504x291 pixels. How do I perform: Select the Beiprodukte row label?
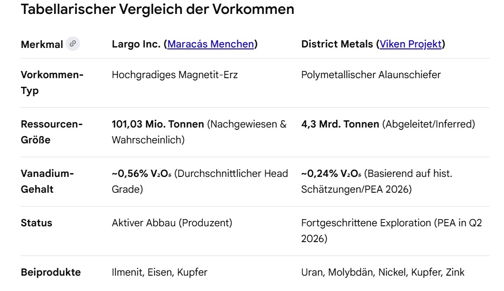point(50,272)
